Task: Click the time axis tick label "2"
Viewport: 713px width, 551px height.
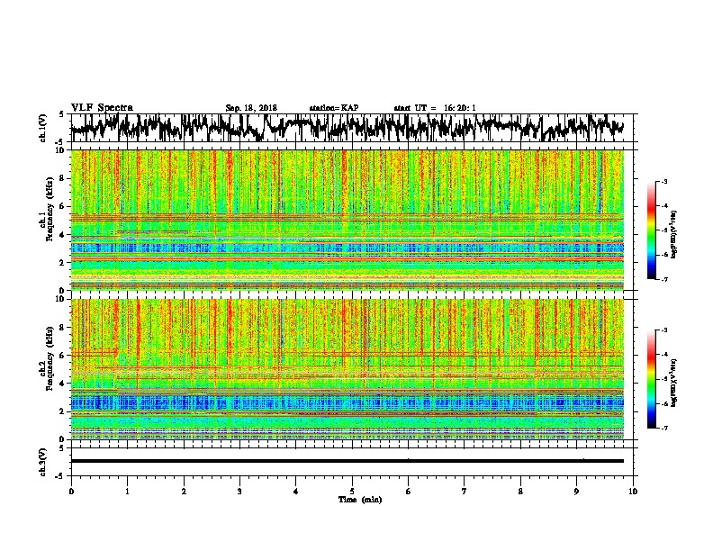Action: coord(184,492)
